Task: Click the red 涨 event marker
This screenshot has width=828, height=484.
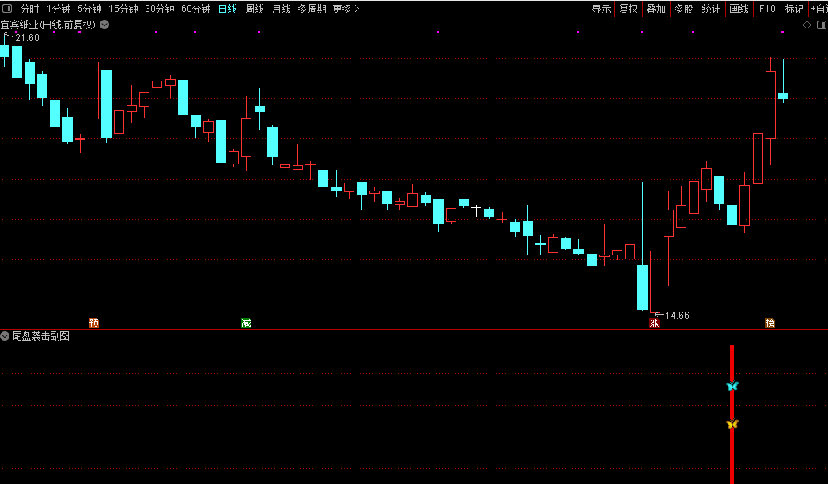Action: click(x=654, y=323)
